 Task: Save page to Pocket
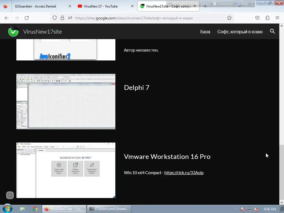[257, 18]
